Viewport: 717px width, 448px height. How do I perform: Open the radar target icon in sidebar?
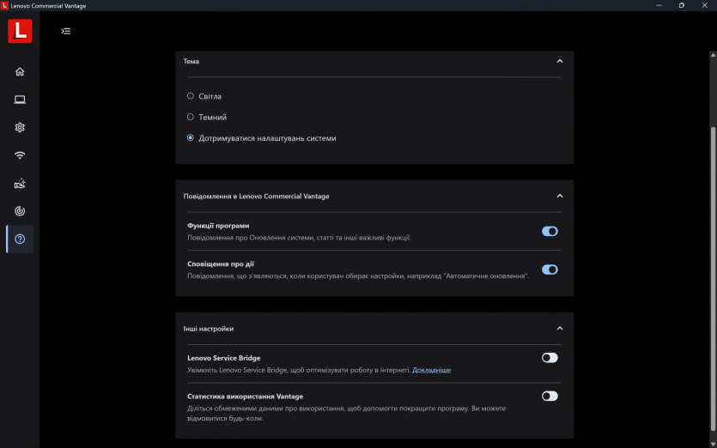(20, 211)
